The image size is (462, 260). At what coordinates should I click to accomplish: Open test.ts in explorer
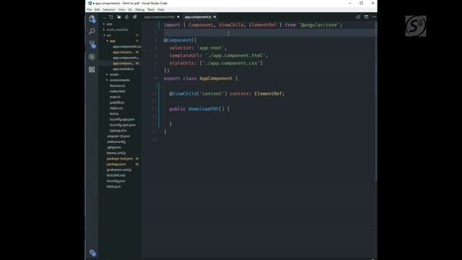114,114
